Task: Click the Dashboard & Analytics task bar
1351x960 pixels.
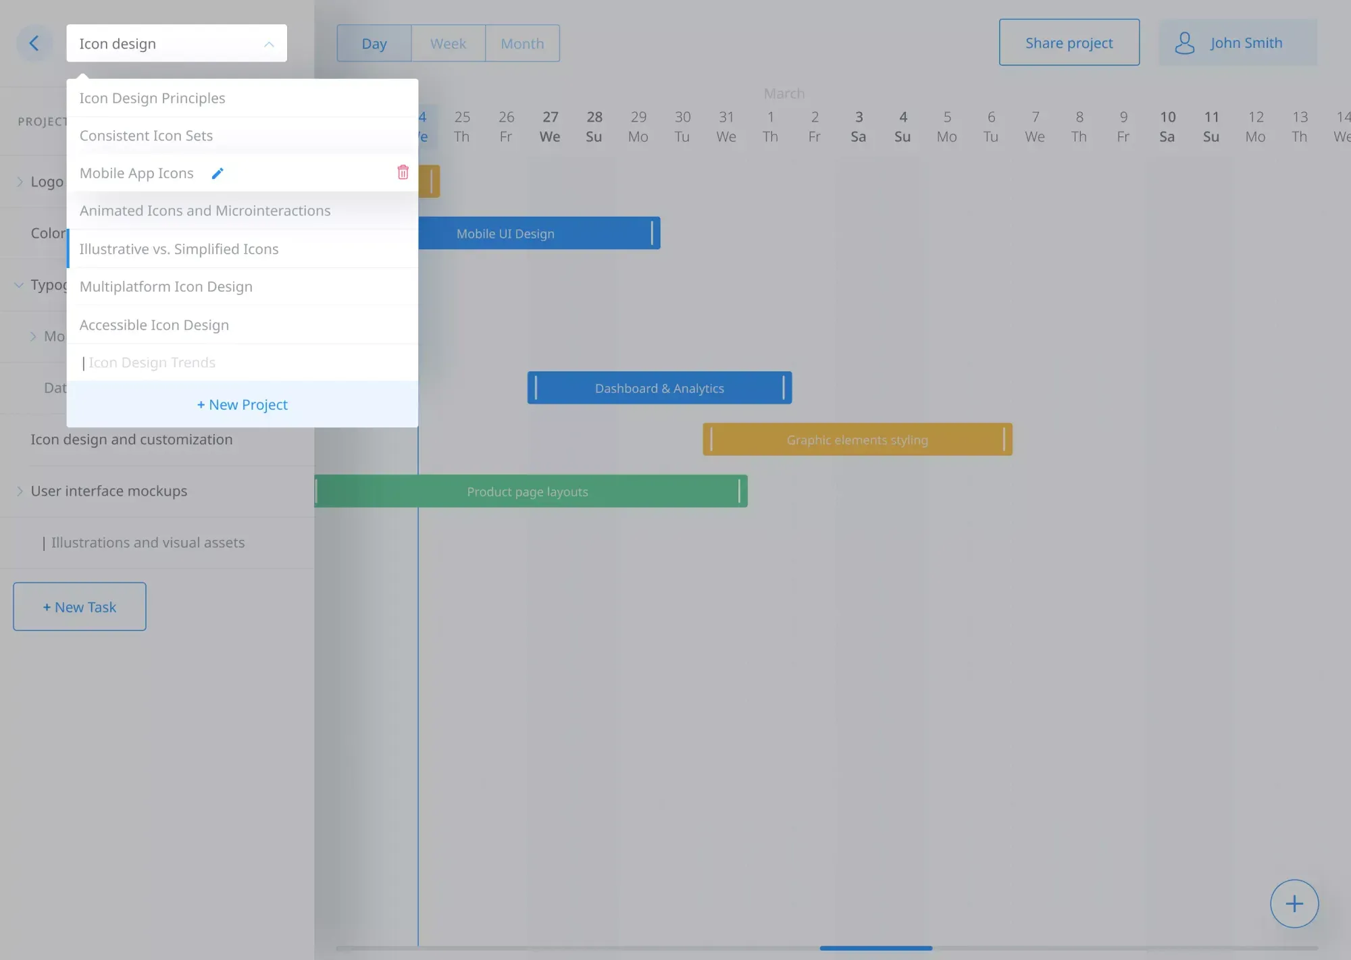Action: coord(659,388)
